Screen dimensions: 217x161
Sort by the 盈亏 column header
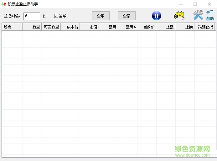tap(108, 27)
